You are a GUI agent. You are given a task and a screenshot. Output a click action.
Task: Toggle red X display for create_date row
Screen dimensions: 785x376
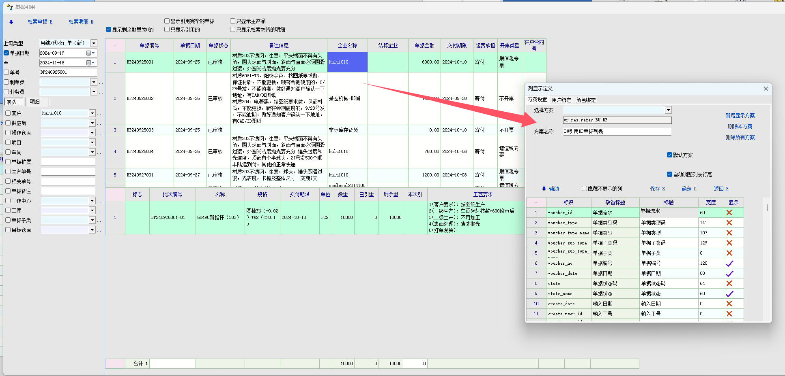(729, 304)
